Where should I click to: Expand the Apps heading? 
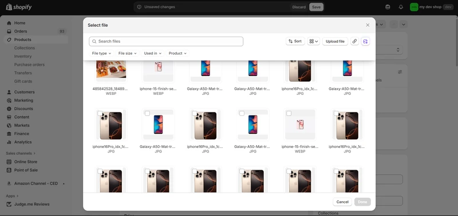tap(12, 196)
